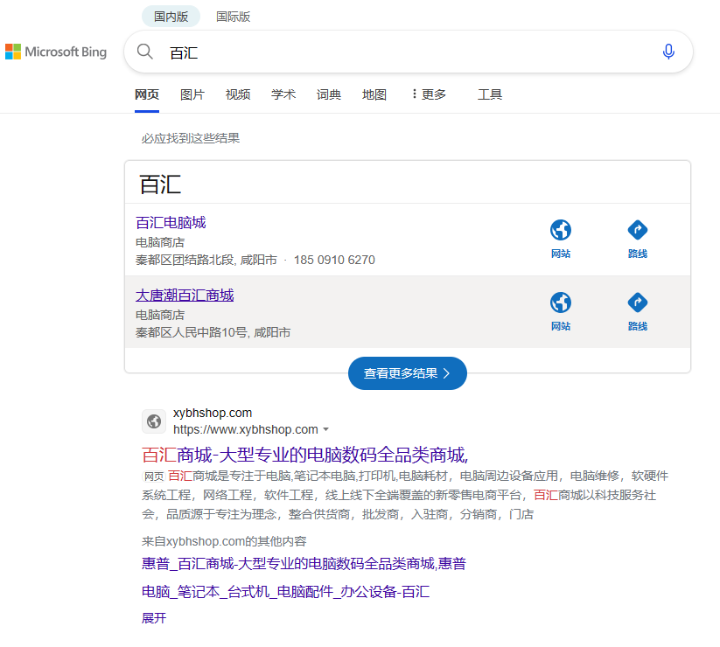
Task: Switch to the 地图 tab
Action: click(x=374, y=94)
